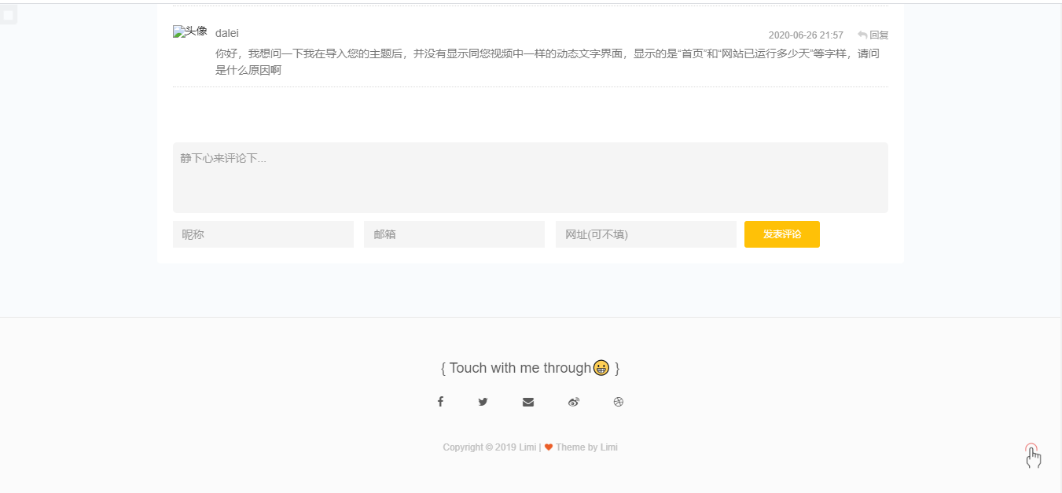Click dalei's broken avatar image
This screenshot has width=1062, height=493.
[x=190, y=31]
